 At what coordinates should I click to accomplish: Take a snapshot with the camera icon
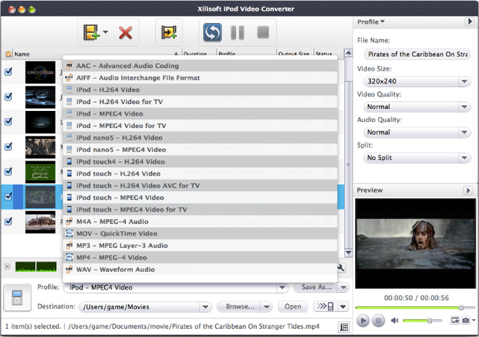[465, 320]
